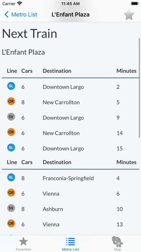Screen dimensions: 141x252
Task: Click OR line icon for 5-minute train
Action: pos(11,101)
